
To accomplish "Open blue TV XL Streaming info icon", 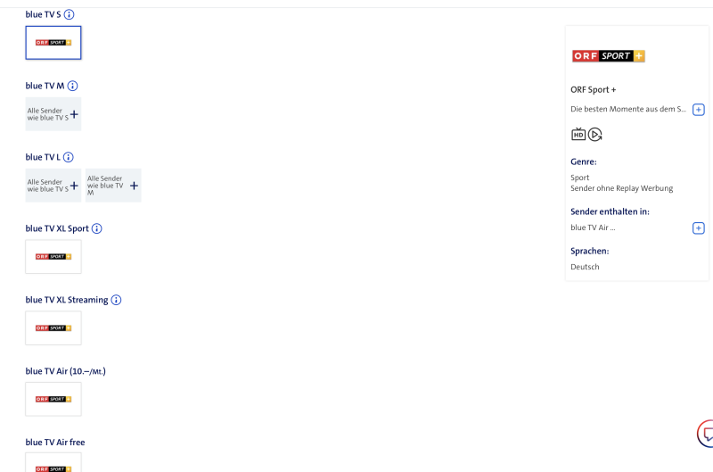I will 116,300.
